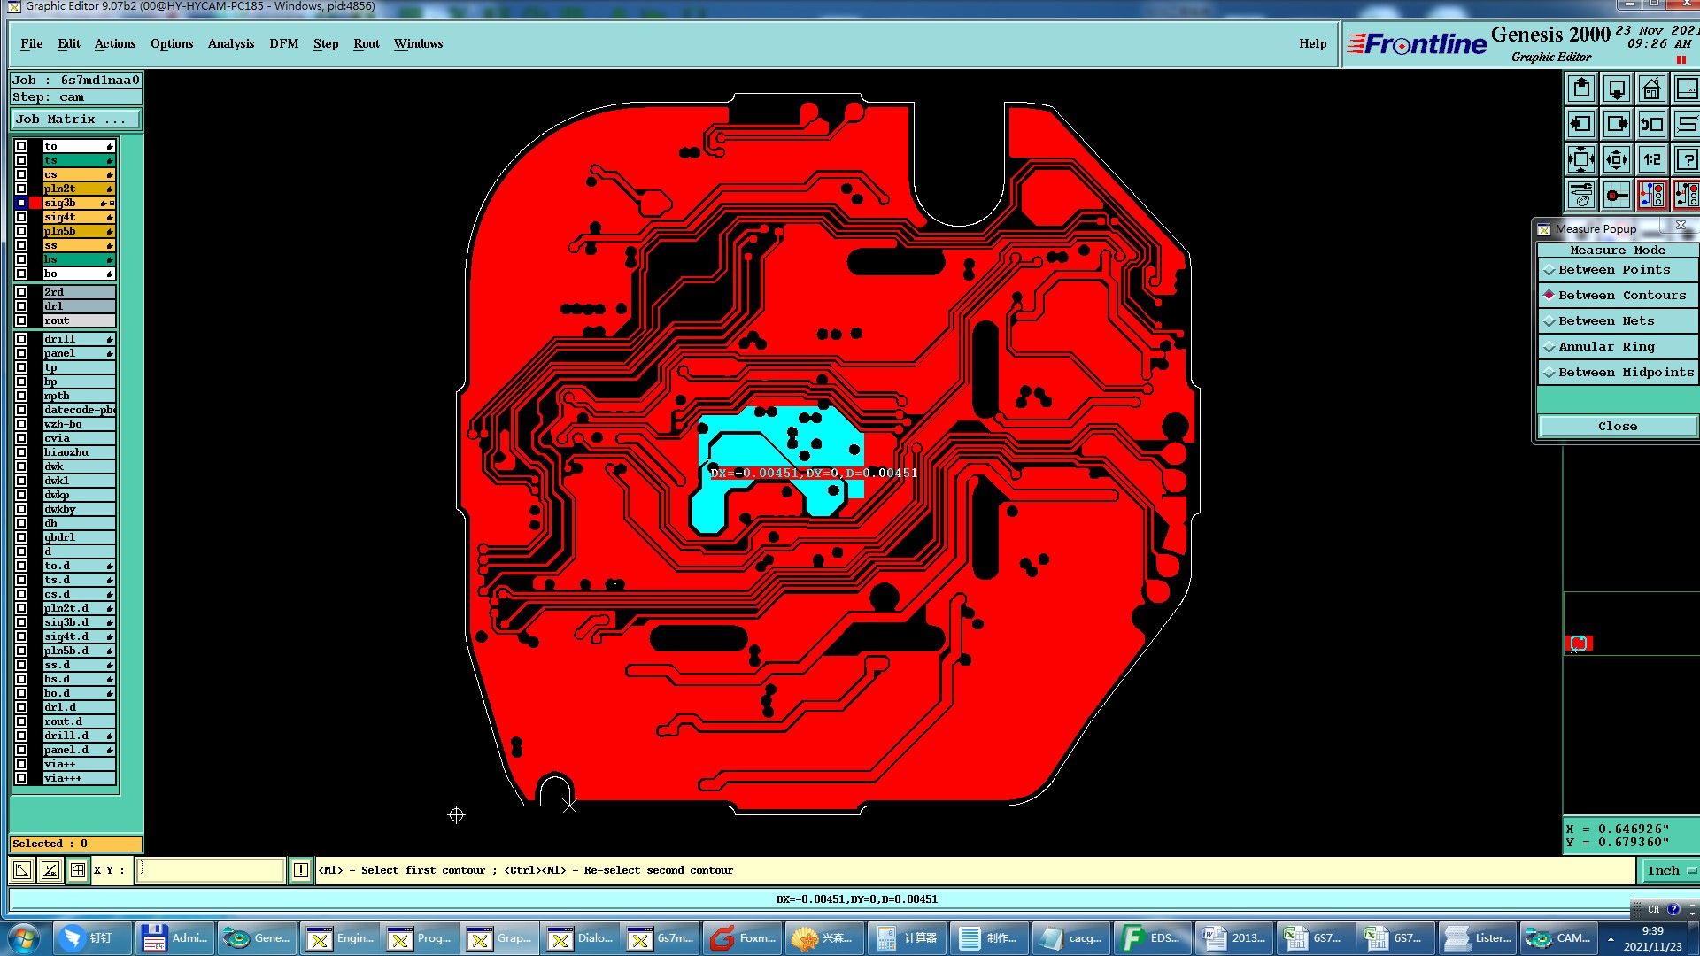Click Close in the Measure Popup

(1617, 427)
